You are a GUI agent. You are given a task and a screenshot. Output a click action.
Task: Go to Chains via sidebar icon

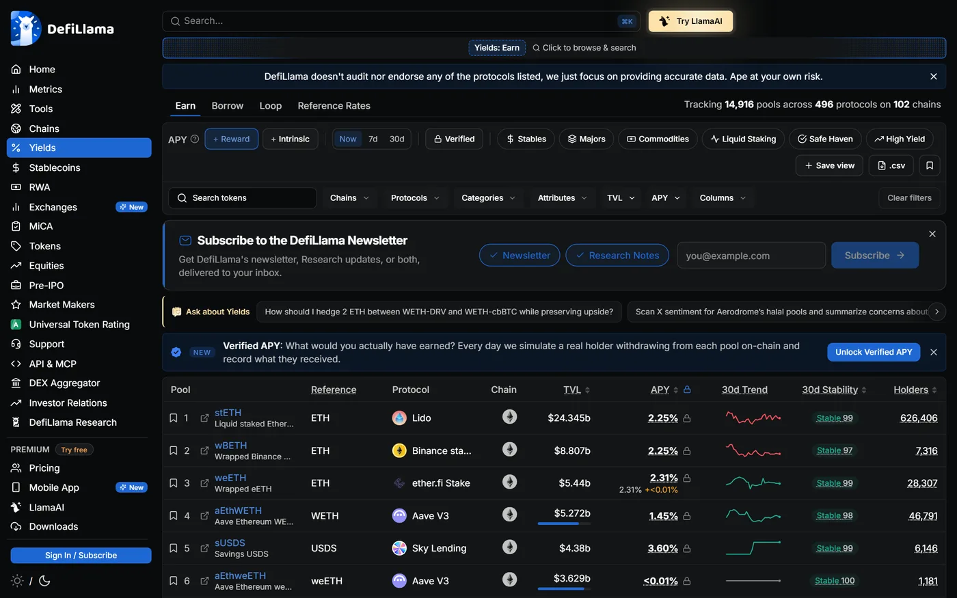[x=16, y=128]
